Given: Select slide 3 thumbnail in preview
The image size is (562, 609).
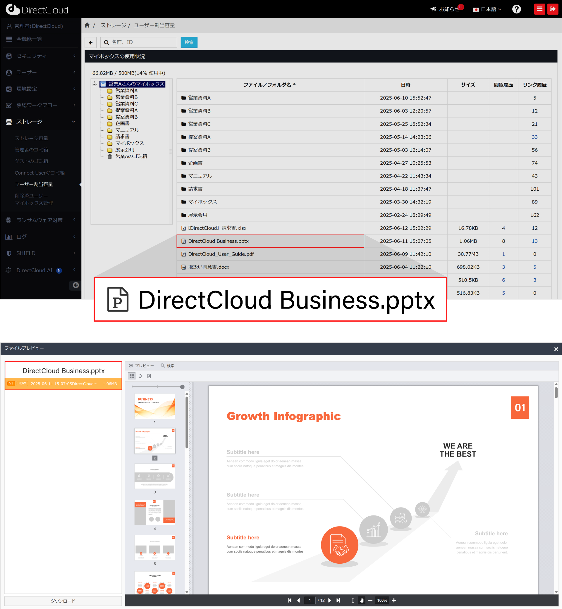Looking at the screenshot, I should pos(154,476).
